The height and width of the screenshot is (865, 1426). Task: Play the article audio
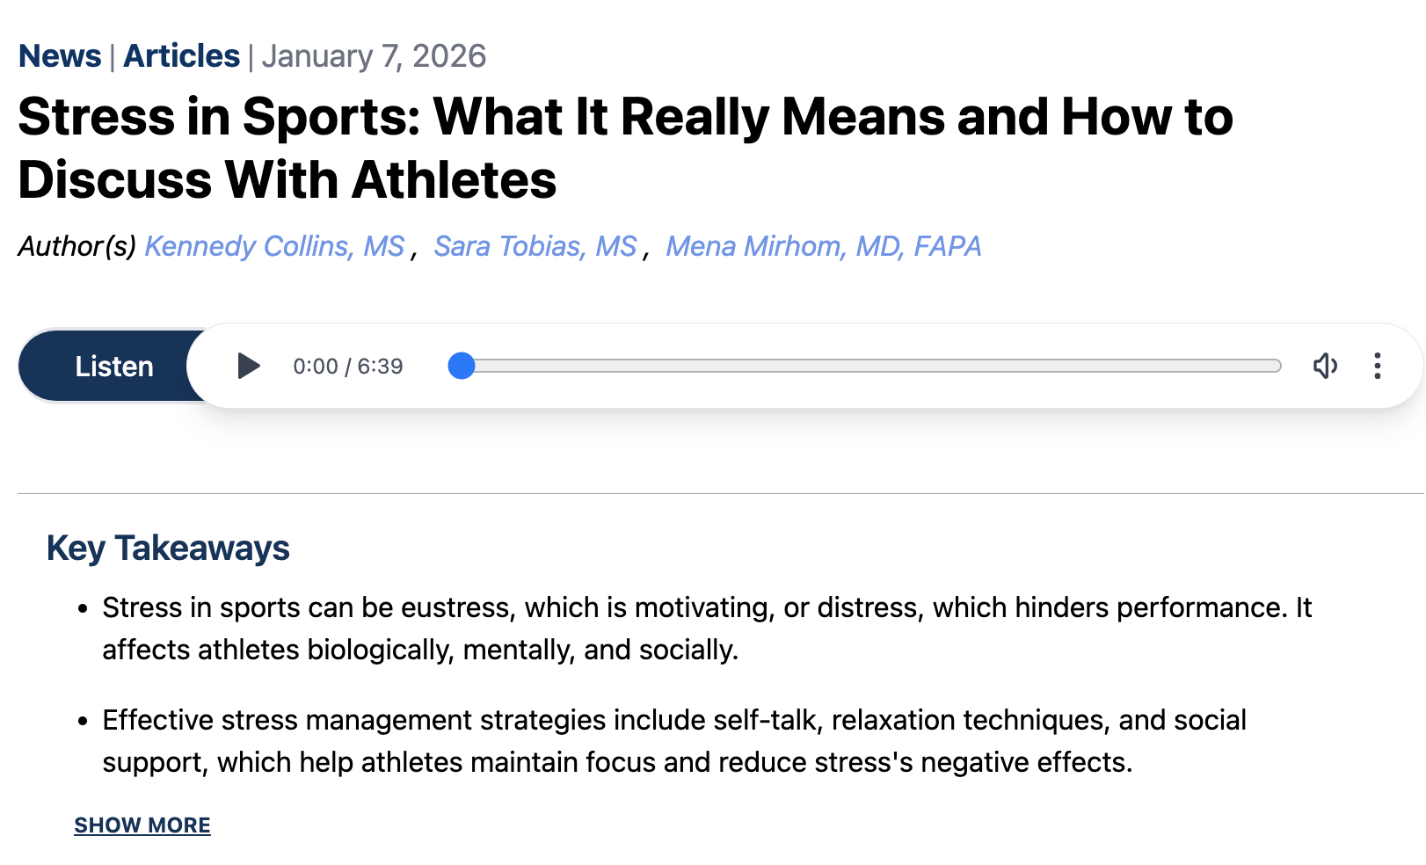(x=249, y=366)
